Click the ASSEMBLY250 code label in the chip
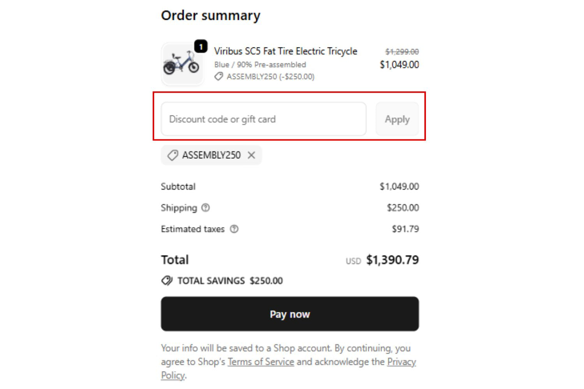 pos(211,155)
